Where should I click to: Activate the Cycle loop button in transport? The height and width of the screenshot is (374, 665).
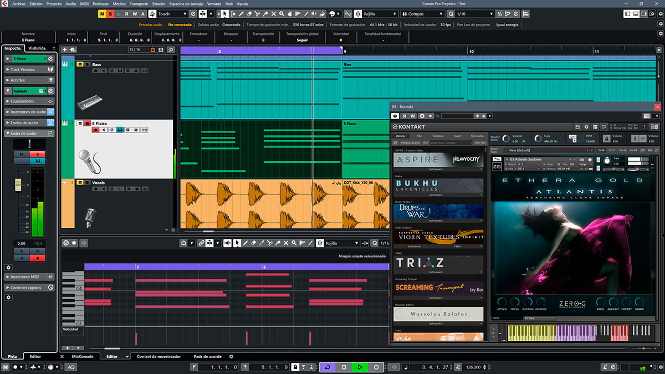[x=328, y=367]
